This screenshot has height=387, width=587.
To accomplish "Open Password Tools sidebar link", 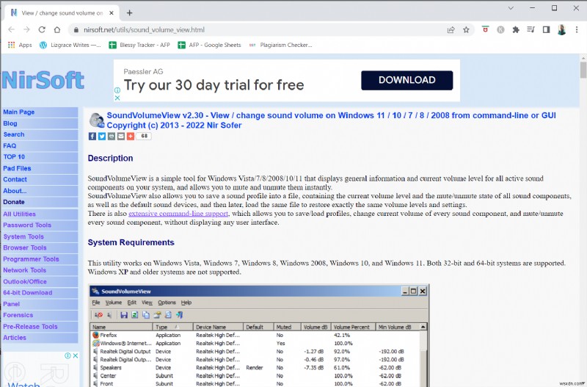I will point(27,225).
